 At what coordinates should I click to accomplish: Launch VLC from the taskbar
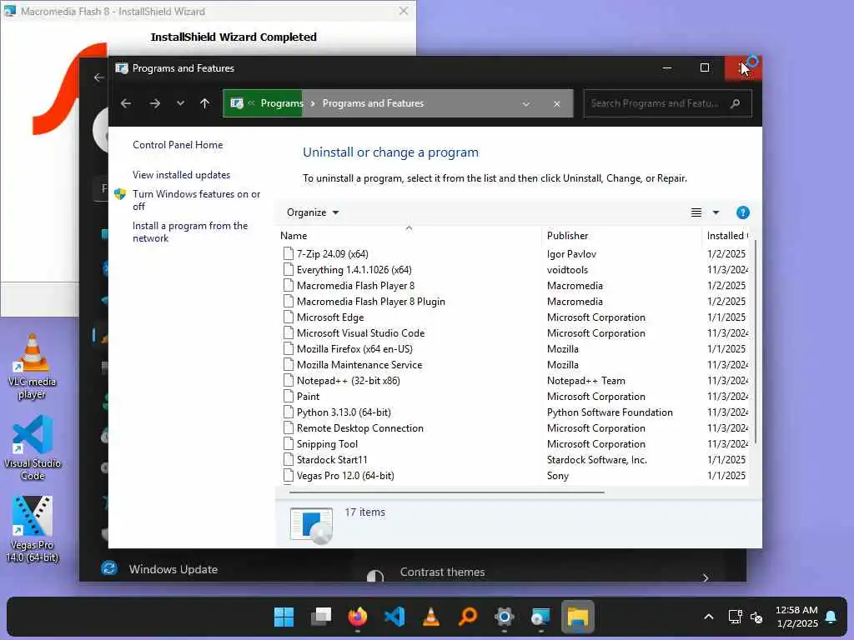(431, 617)
